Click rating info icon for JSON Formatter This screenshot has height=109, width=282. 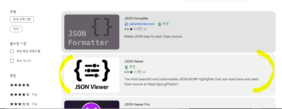pyautogui.click(x=145, y=29)
